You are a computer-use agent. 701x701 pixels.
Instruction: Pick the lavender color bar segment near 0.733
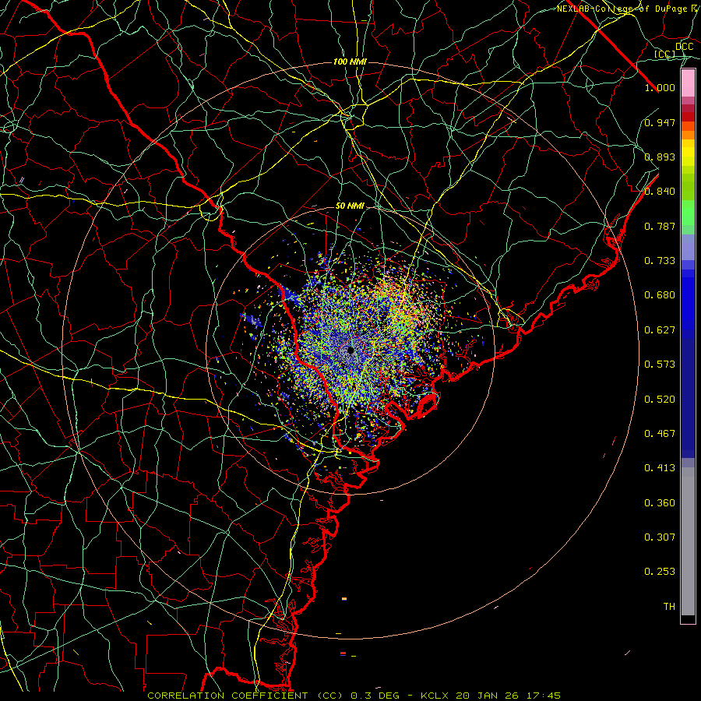coord(688,247)
